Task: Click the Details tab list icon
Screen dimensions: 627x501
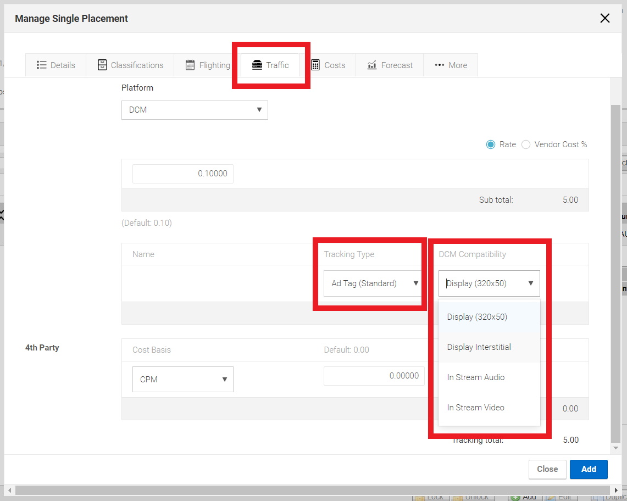Action: click(x=41, y=65)
